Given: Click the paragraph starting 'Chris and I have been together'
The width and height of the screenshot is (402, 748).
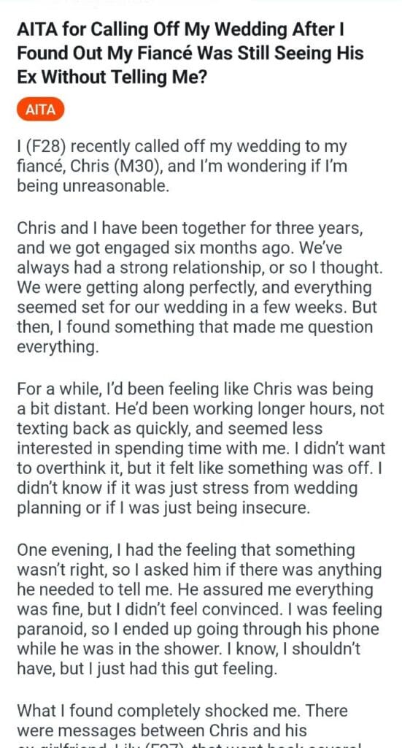Looking at the screenshot, I should [x=200, y=287].
